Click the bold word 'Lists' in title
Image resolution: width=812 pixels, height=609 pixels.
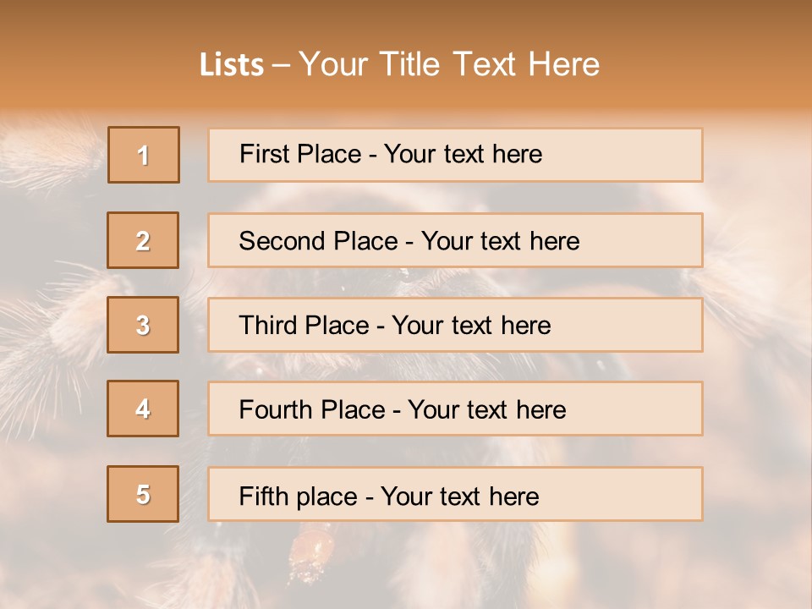click(231, 65)
